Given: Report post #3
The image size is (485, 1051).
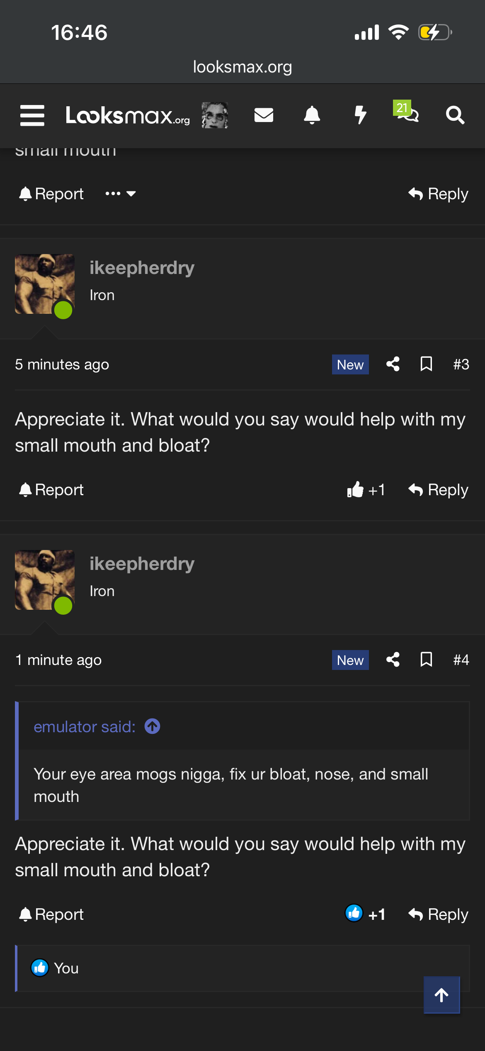Looking at the screenshot, I should [x=51, y=490].
